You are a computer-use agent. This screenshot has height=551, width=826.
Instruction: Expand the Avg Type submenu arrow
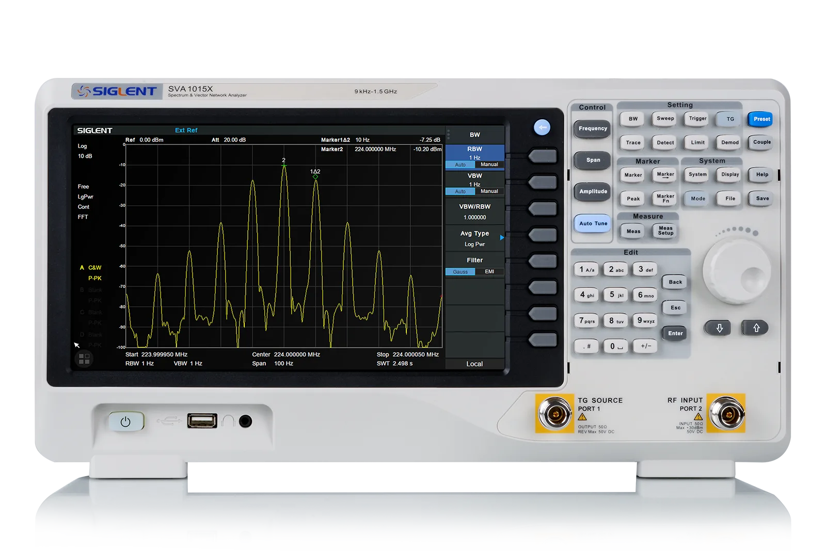[x=502, y=238]
